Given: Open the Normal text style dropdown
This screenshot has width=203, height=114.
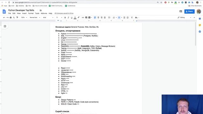Looking at the screenshot, I should click(35, 17).
